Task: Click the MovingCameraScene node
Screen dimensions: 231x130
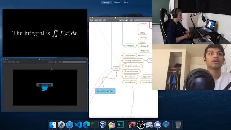Action: (133, 61)
